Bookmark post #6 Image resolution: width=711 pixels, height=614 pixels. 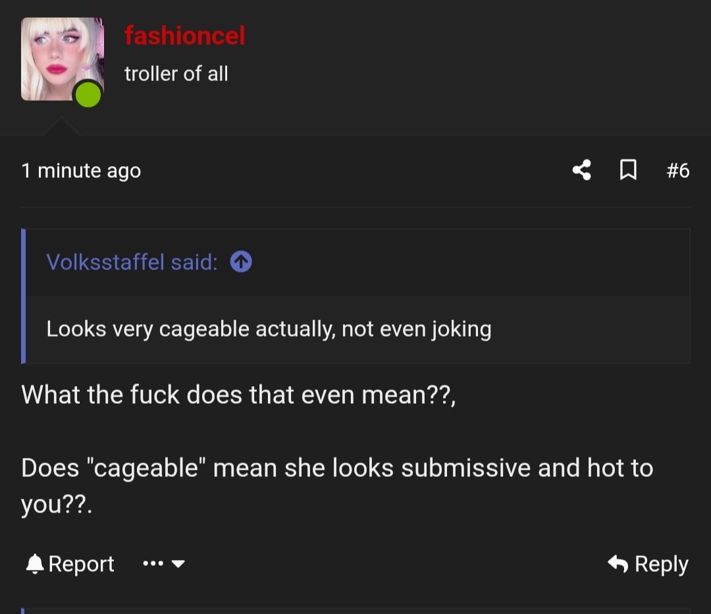pyautogui.click(x=628, y=171)
